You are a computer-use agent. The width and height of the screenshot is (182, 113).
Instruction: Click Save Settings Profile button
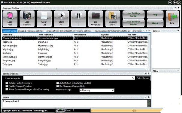(x=133, y=23)
